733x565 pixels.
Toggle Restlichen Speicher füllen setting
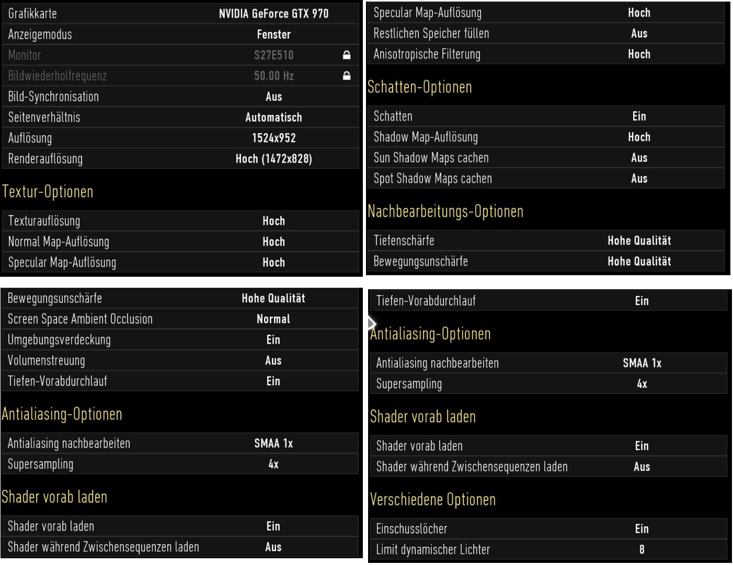click(x=546, y=33)
